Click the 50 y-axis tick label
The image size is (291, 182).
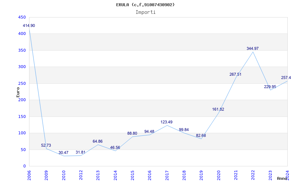pos(23,150)
